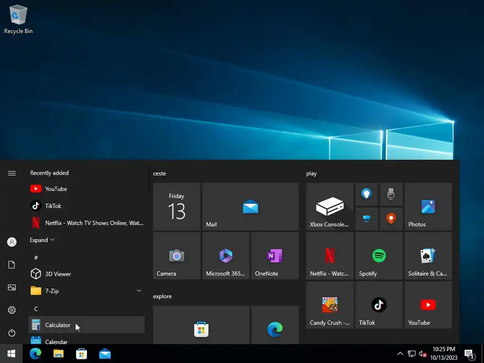The width and height of the screenshot is (484, 363).
Task: Click the 'Recently added' heading
Action: (x=49, y=173)
